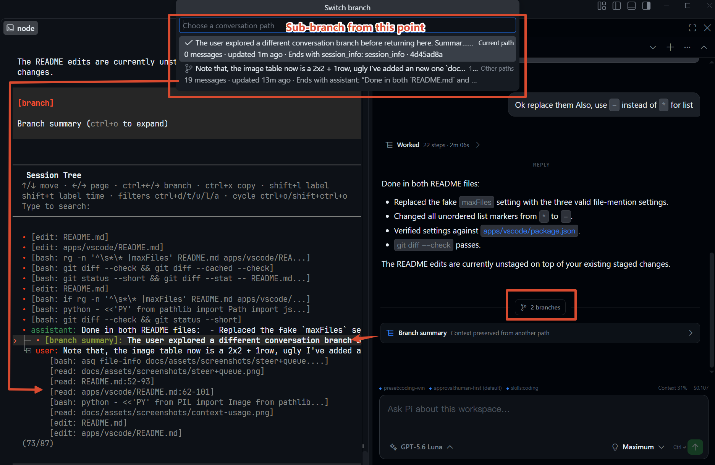Click '[bash: git diff --check && git diff --cached --check]'
This screenshot has width=715, height=465.
(152, 268)
